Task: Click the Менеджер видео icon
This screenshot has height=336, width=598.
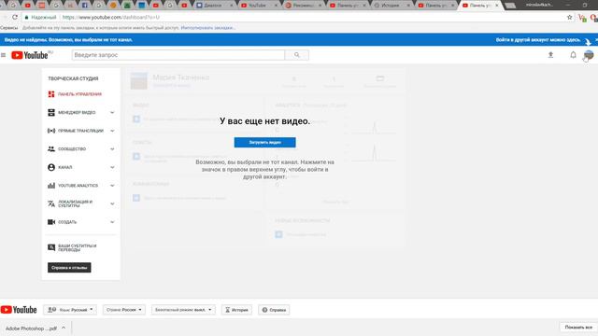Action: (51, 112)
